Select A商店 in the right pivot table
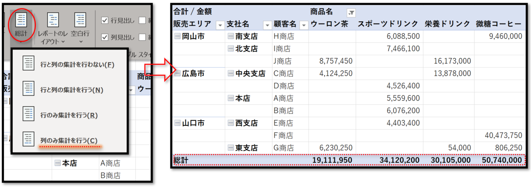The height and width of the screenshot is (187, 531). (x=285, y=99)
